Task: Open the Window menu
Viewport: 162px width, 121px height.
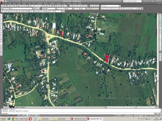Action: (x=59, y=3)
